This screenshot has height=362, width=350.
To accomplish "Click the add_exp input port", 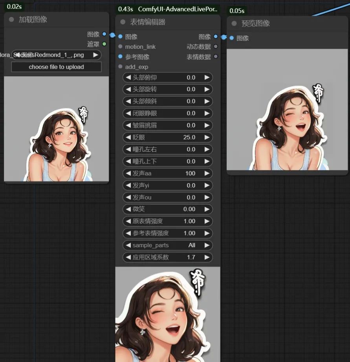I will tap(120, 66).
